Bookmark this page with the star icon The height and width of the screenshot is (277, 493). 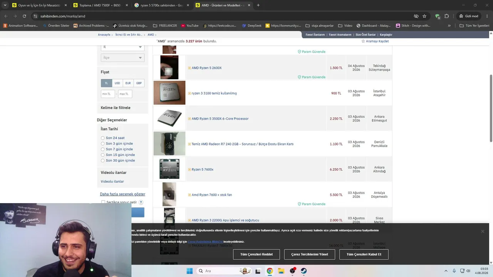point(424,16)
